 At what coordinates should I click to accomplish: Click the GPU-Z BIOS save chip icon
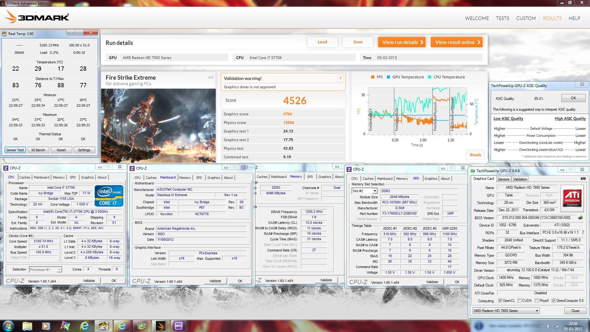(580, 218)
